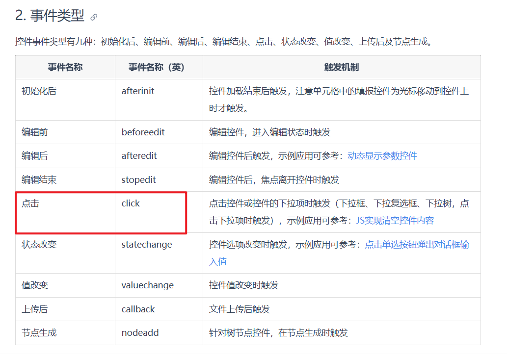Viewport: 507px width, 354px height.
Task: Click the 初始化后 cell
Action: [65, 100]
